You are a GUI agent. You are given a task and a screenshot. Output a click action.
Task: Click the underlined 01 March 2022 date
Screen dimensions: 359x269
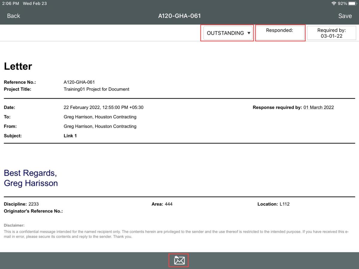319,108
